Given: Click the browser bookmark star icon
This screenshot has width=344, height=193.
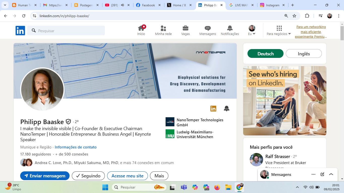Looking at the screenshot, I should [x=294, y=16].
